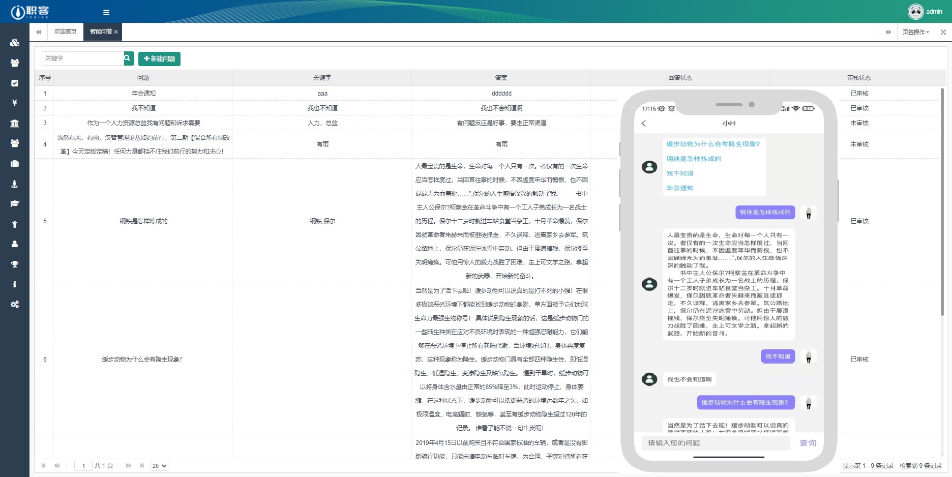The height and width of the screenshot is (477, 952).
Task: Switch to the 欢迎首页 tab
Action: [66, 32]
